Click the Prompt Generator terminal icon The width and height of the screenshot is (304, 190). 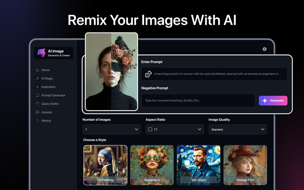pos(37,95)
